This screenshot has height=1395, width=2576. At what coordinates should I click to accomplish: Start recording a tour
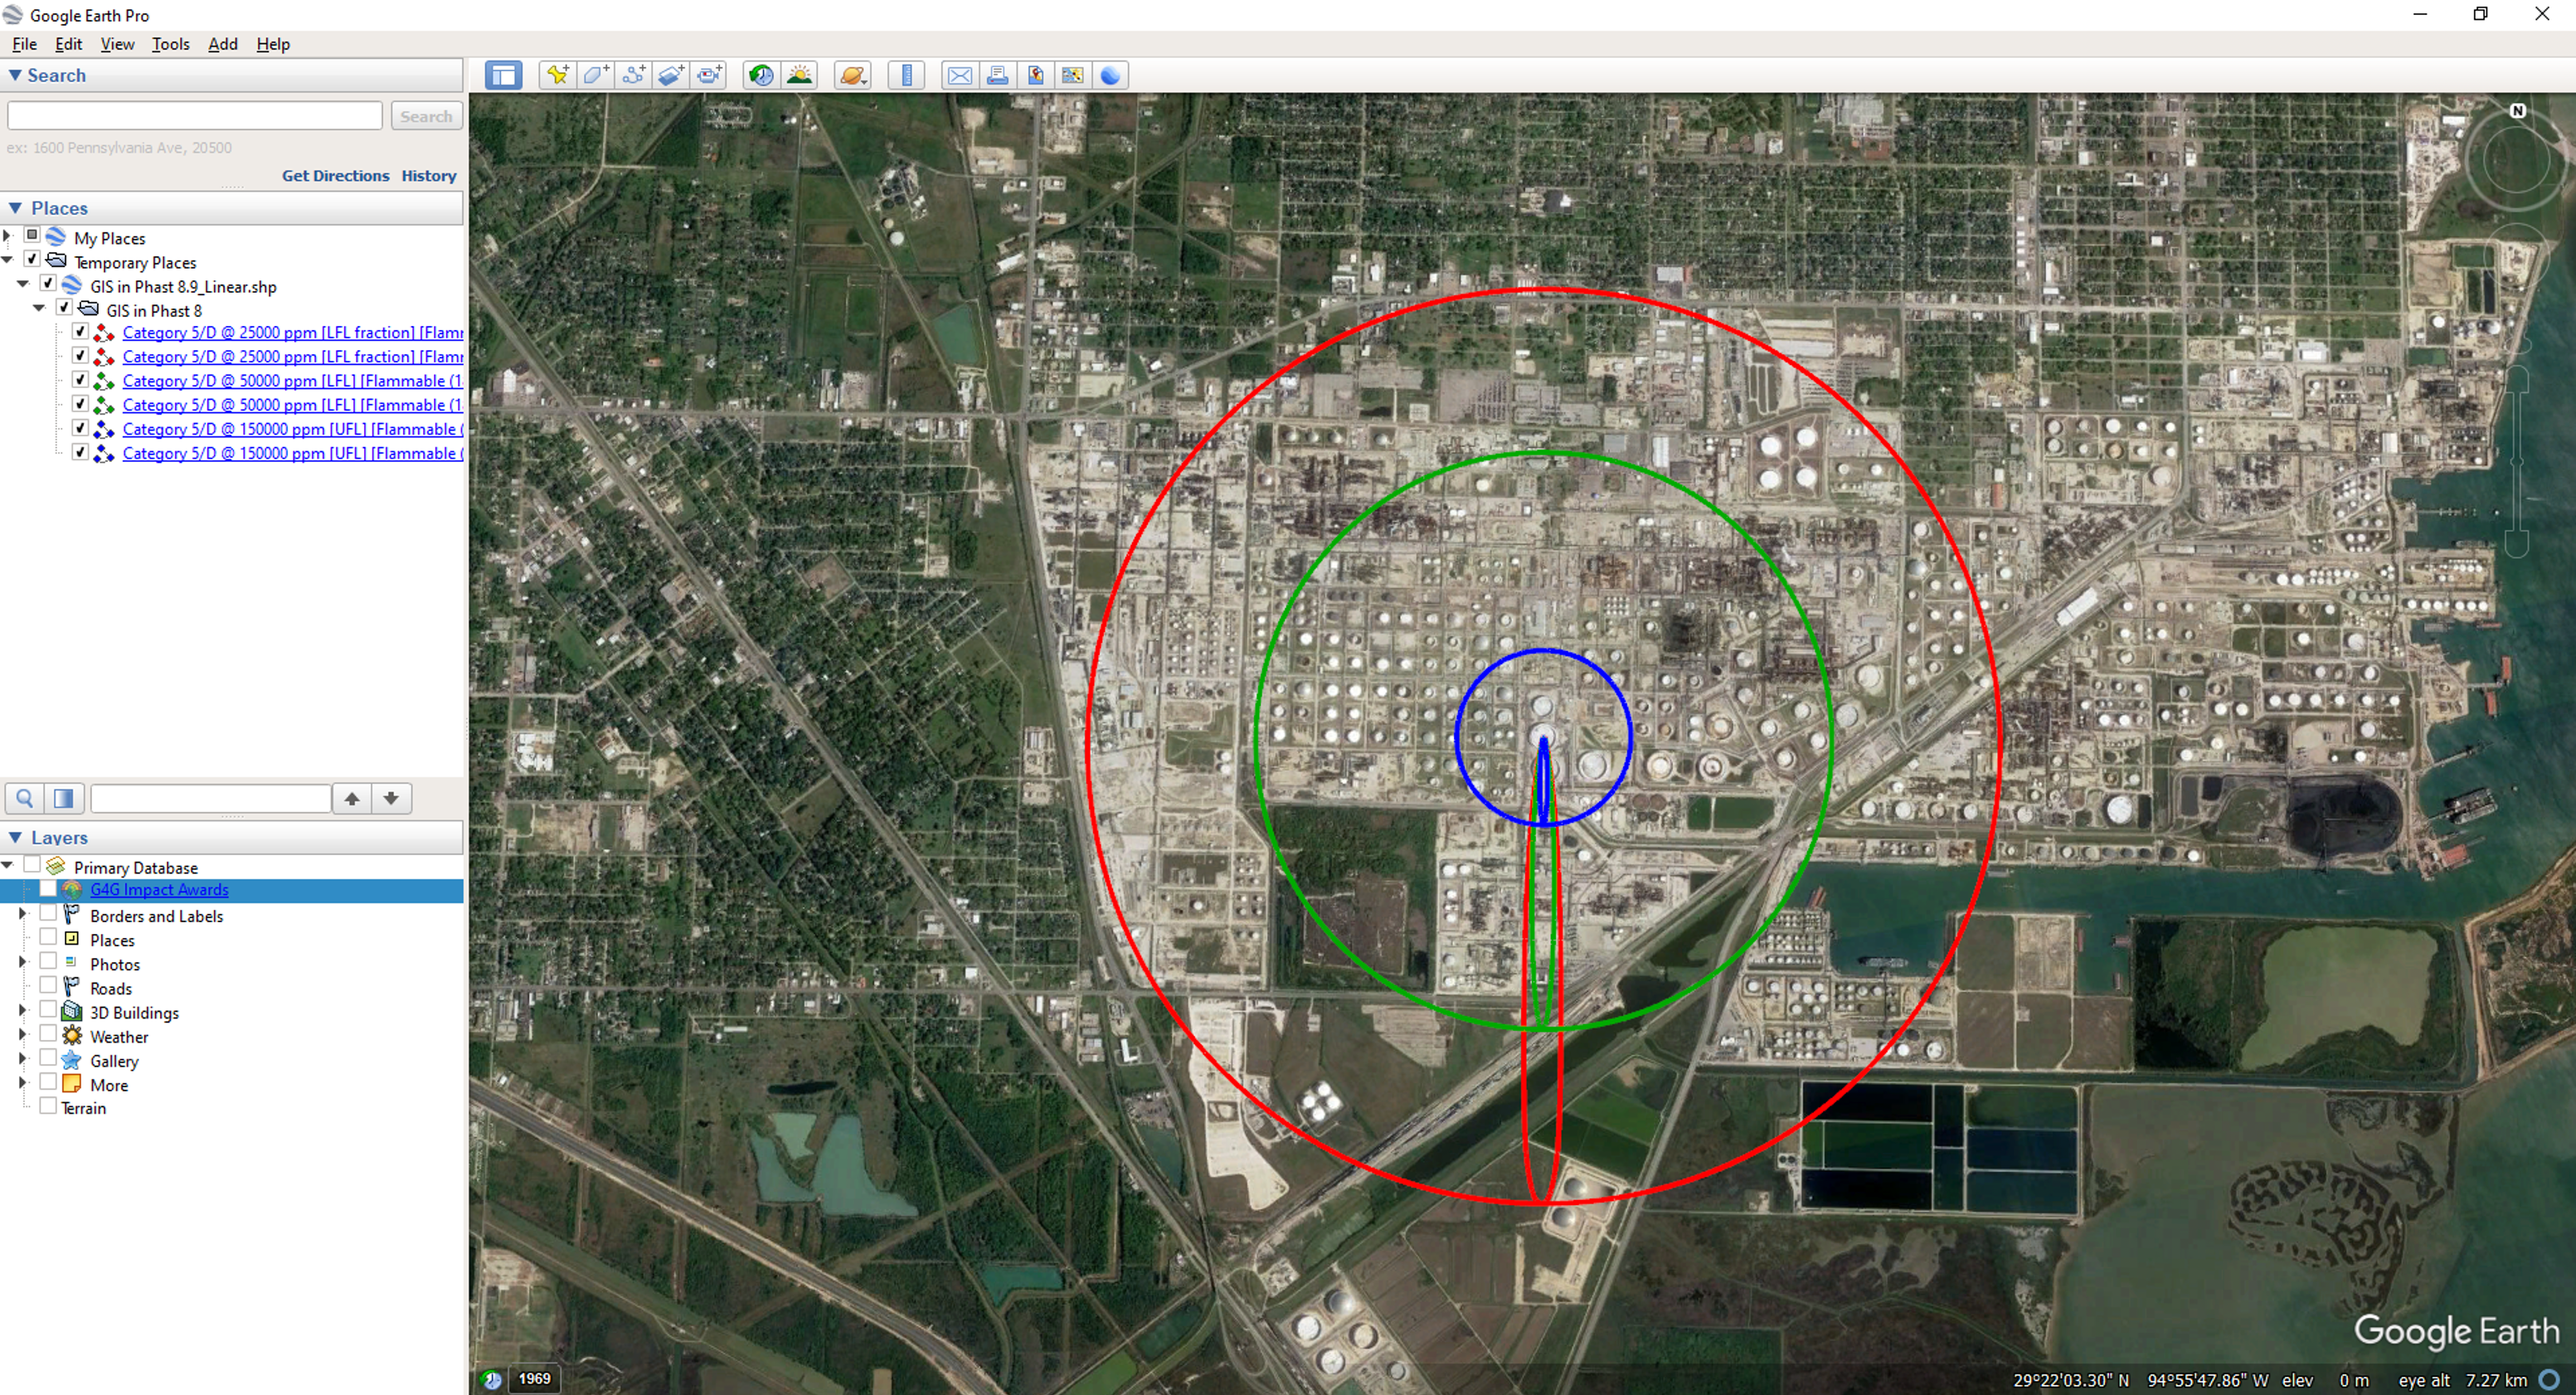click(x=709, y=75)
